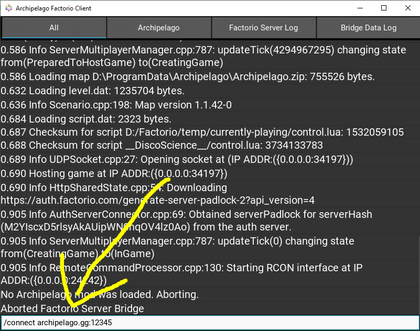Click the 'Aborted Factorio Server Bridge' log line
Viewport: 420px width, 331px height.
pos(72,308)
